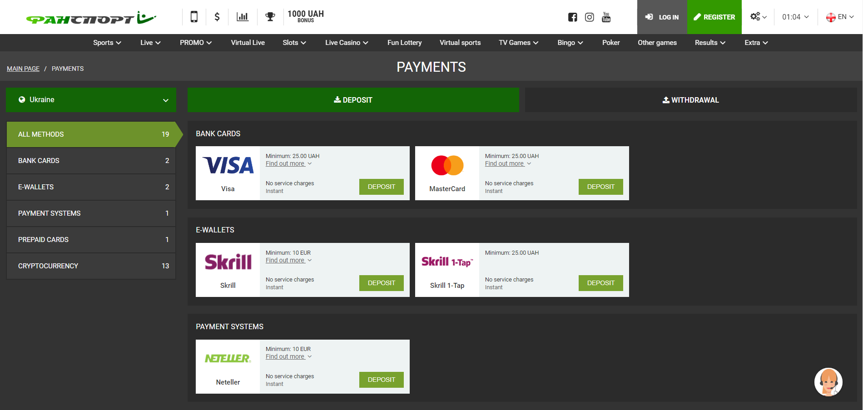Click the Visa logo thumbnail

click(x=228, y=166)
